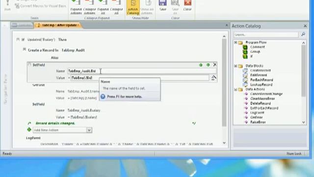
Task: Click the help icon in tooltip
Action: click(103, 96)
